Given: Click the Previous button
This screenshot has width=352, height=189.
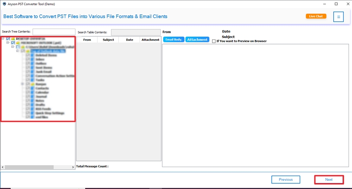Looking at the screenshot, I should pos(286,180).
